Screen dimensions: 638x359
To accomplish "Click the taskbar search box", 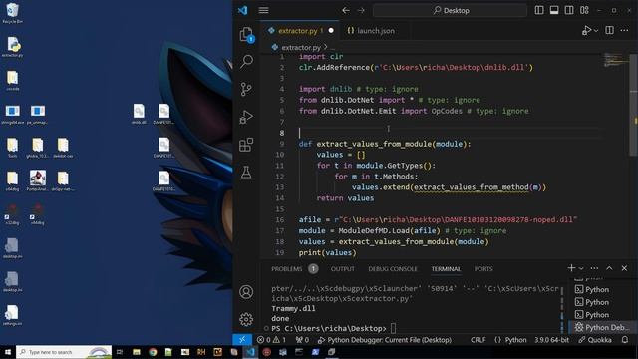I will point(64,352).
